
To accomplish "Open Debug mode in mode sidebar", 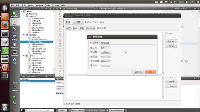I will coord(15,38).
